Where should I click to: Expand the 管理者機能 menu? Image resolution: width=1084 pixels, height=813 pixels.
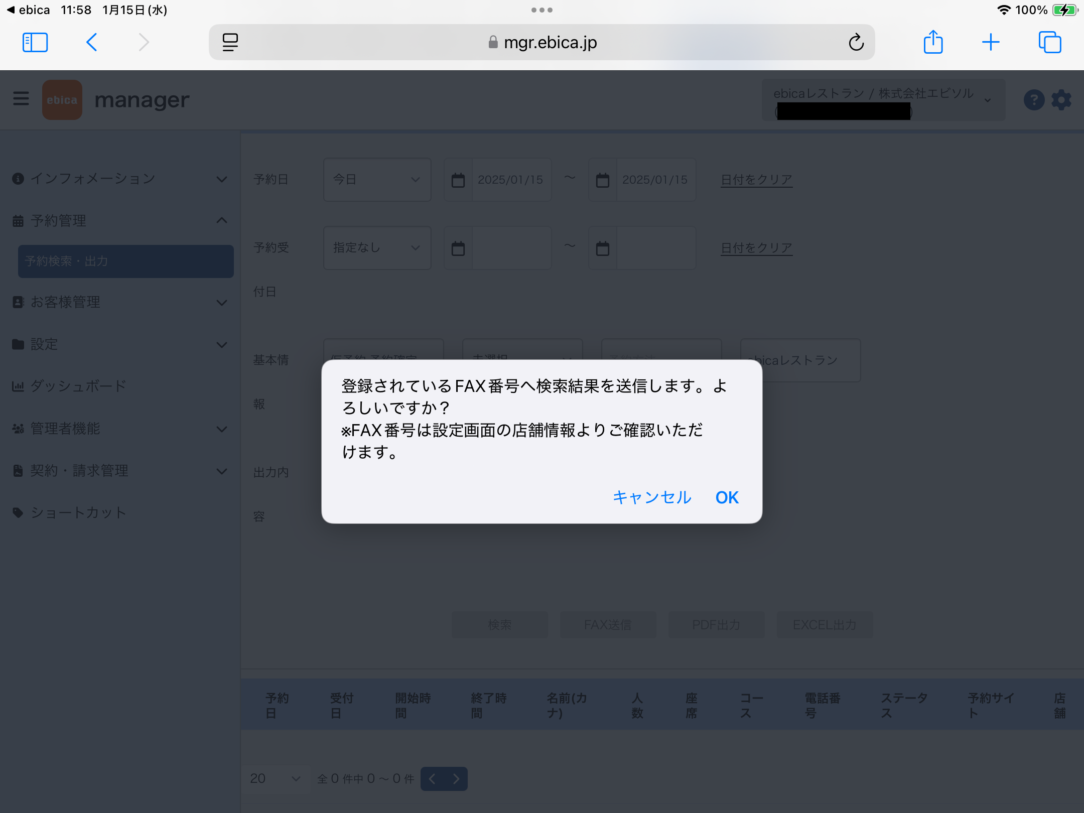coord(119,429)
